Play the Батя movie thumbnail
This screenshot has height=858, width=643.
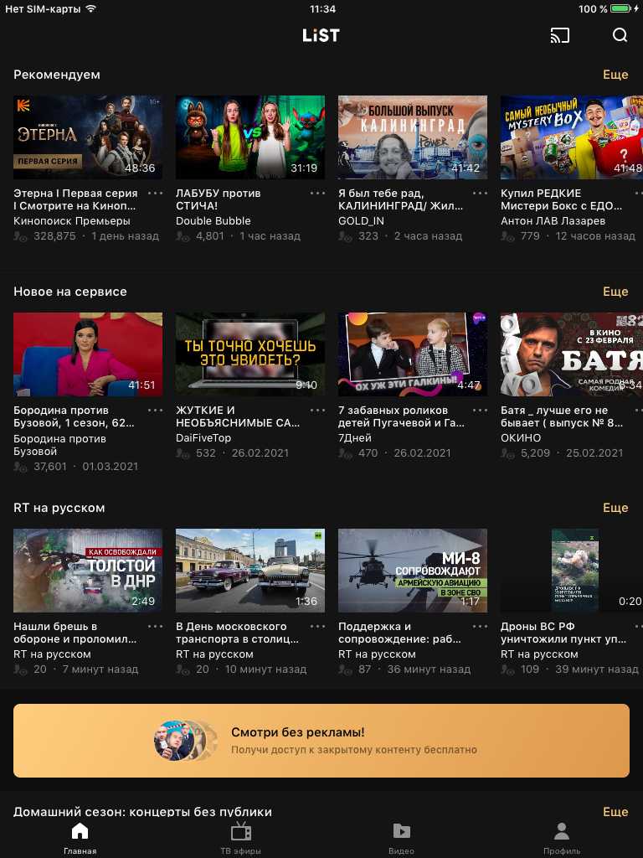pyautogui.click(x=572, y=354)
